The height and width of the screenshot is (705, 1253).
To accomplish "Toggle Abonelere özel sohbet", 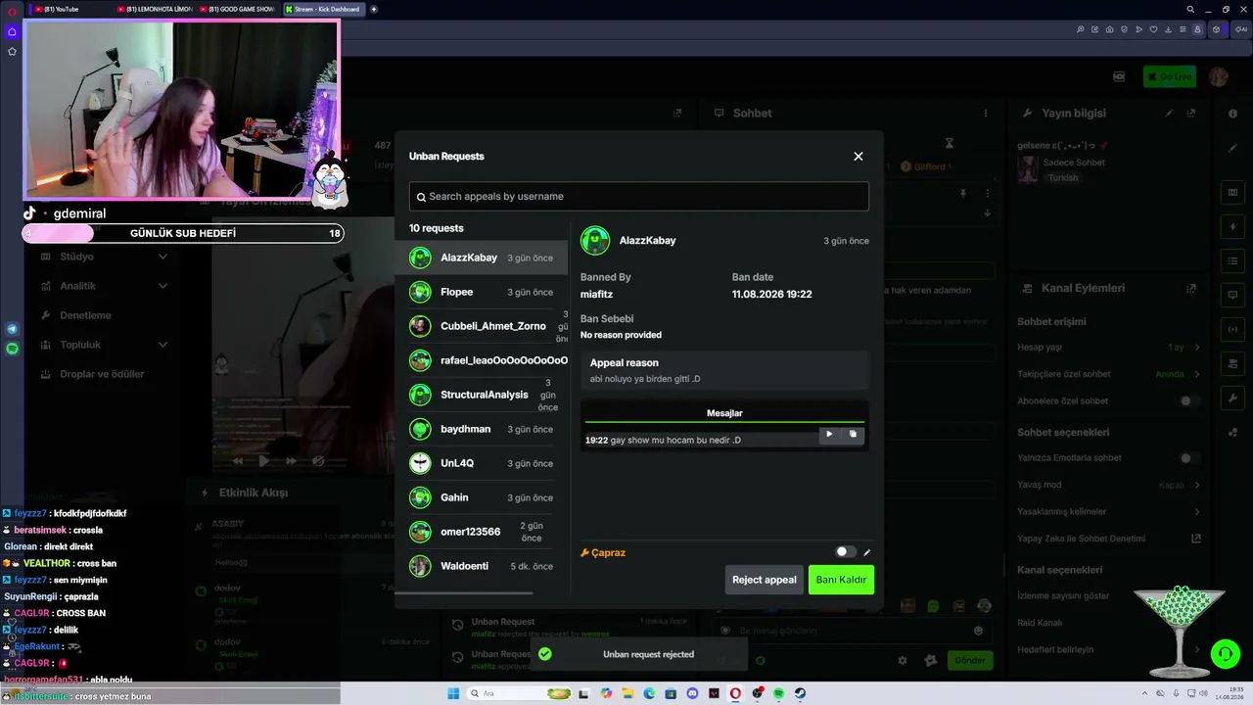I will [x=1189, y=401].
